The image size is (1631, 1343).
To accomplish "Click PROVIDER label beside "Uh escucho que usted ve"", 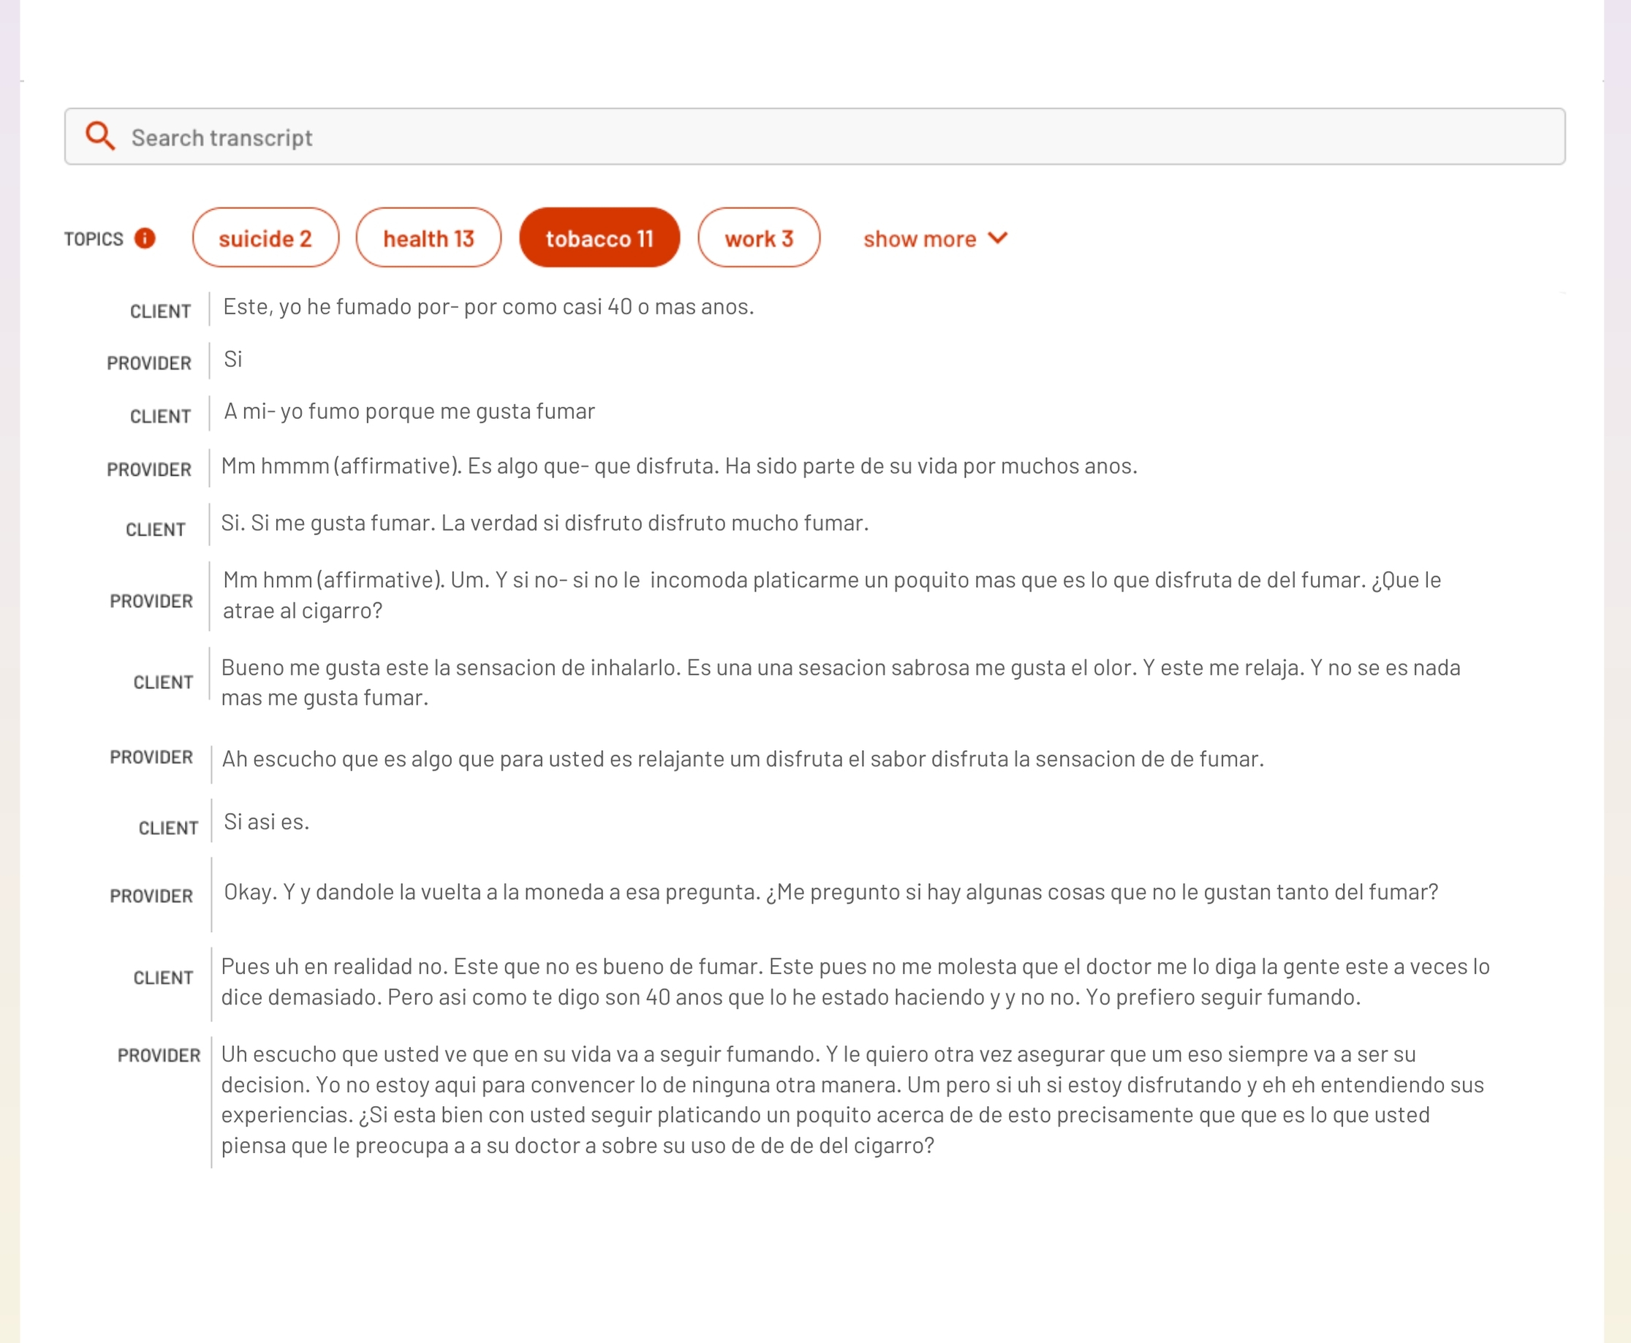I will pos(159,1055).
